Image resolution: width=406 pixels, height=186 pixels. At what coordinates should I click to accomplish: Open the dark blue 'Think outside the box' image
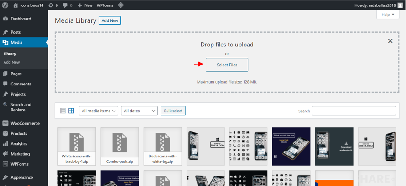(x=291, y=146)
